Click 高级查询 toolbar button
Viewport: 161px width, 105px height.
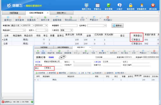point(19,19)
